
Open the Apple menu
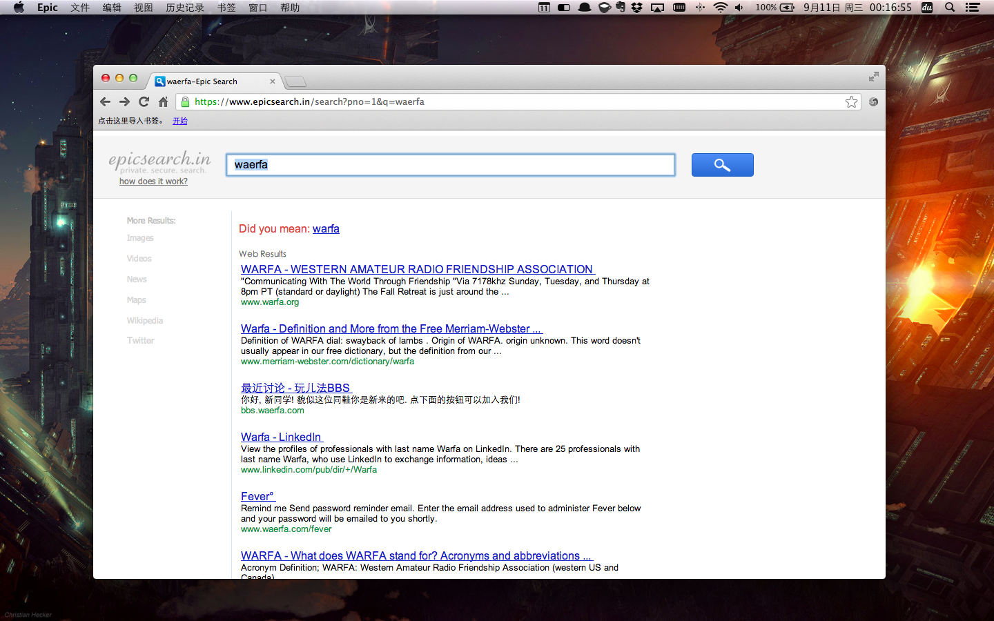[19, 8]
